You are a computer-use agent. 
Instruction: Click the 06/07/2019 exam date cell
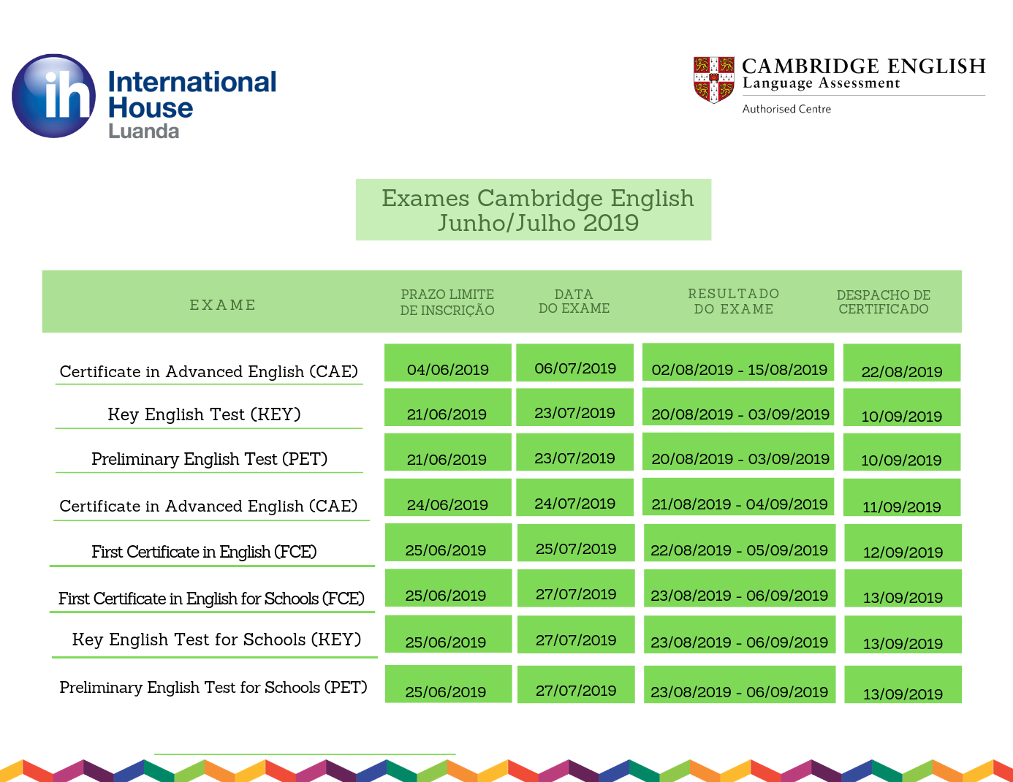point(575,362)
